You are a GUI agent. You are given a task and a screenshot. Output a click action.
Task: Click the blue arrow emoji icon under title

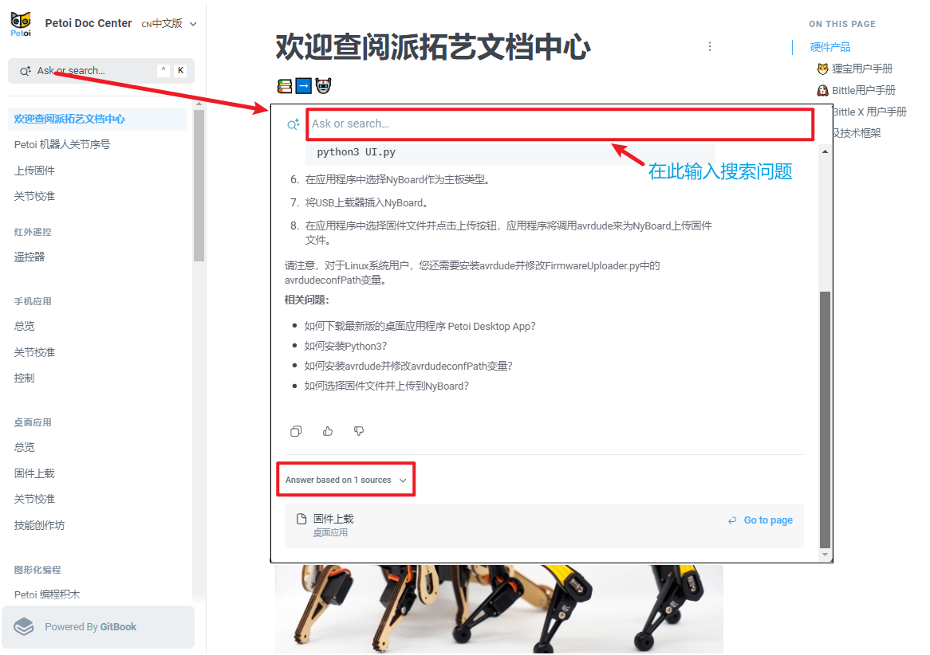303,85
